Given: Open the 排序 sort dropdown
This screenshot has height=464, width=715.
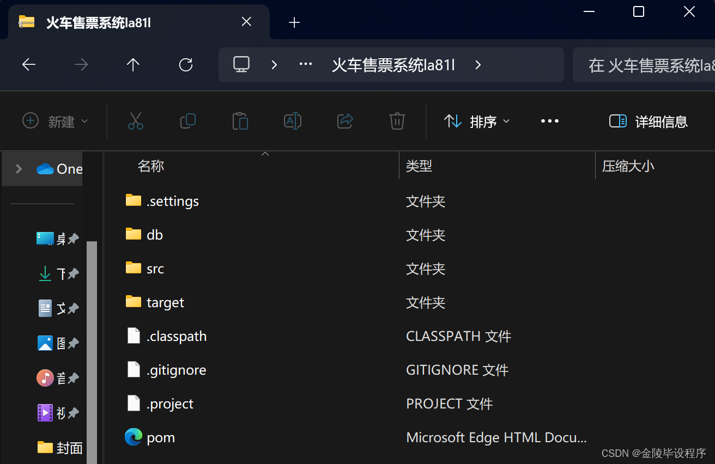Looking at the screenshot, I should 477,121.
